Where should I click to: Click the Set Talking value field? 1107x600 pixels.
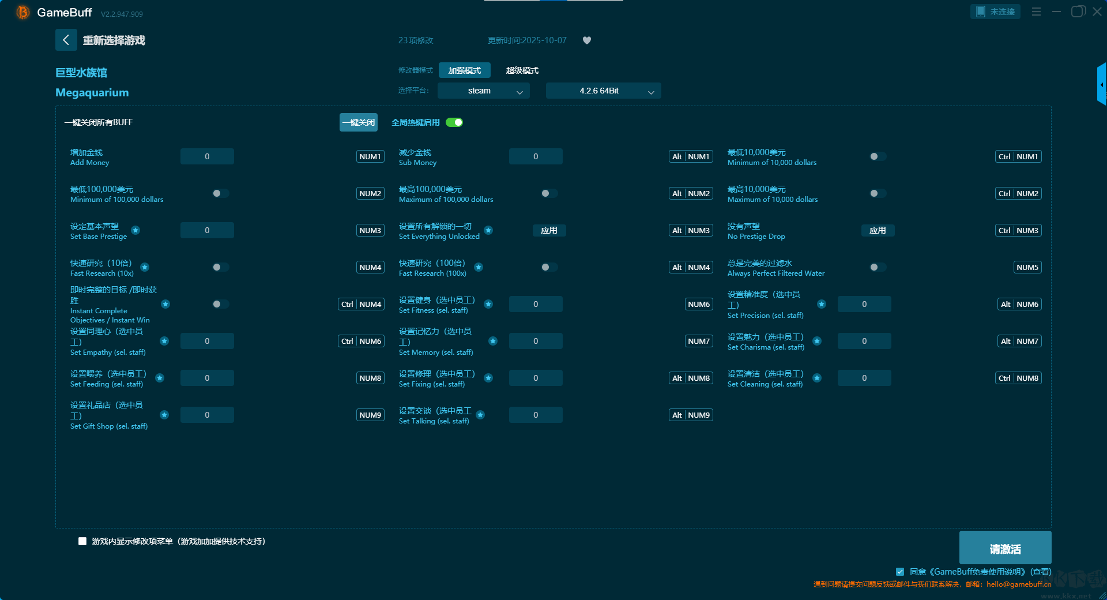(x=536, y=415)
